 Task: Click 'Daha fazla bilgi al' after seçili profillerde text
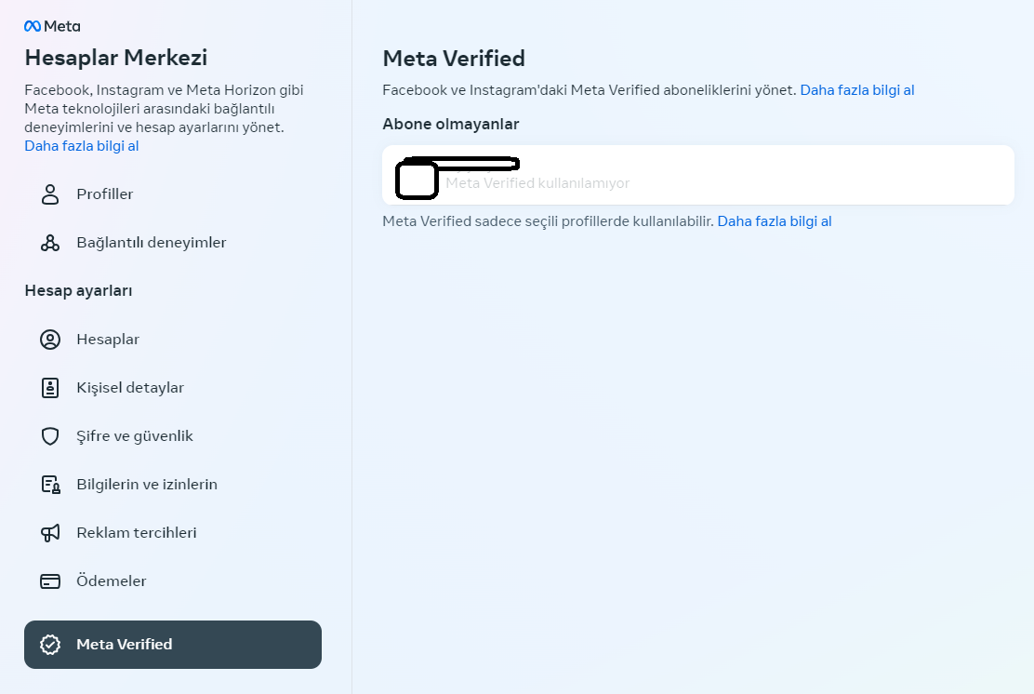click(x=775, y=221)
